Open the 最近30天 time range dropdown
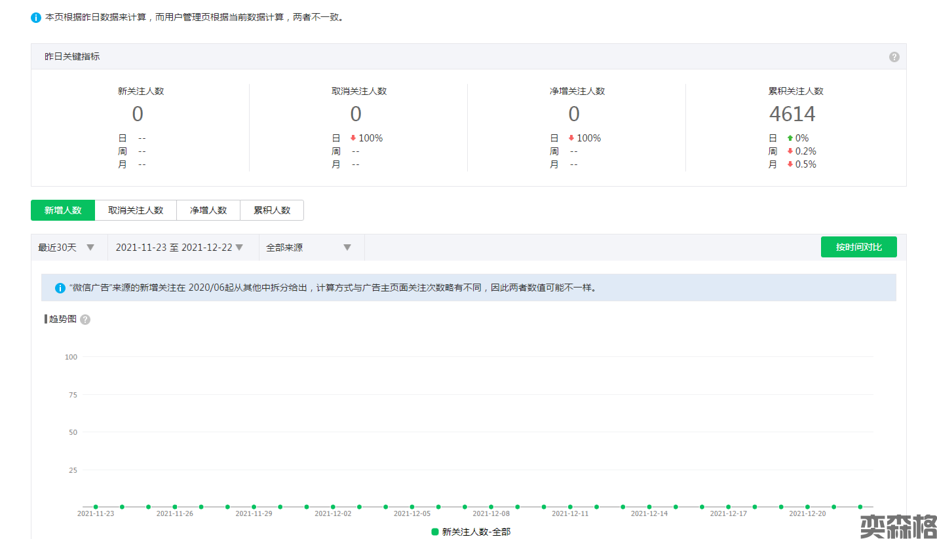The width and height of the screenshot is (937, 539). point(66,248)
